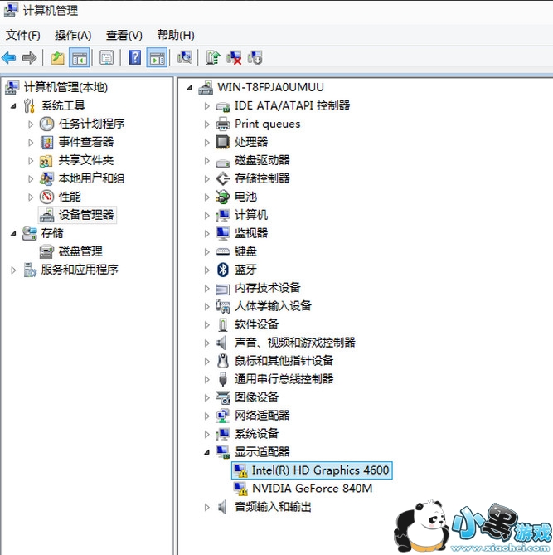Expand the 通用串行总线控制器 node arrow
553x555 pixels.
pyautogui.click(x=207, y=379)
